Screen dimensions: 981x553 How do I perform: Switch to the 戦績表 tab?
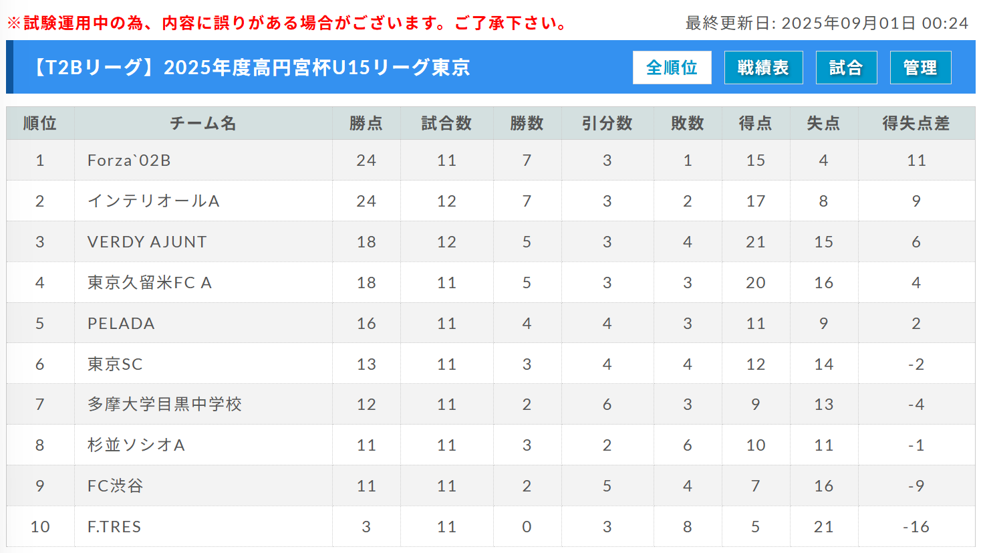point(763,68)
